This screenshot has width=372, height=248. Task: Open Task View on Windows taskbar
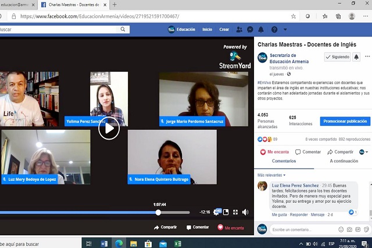click(x=89, y=243)
